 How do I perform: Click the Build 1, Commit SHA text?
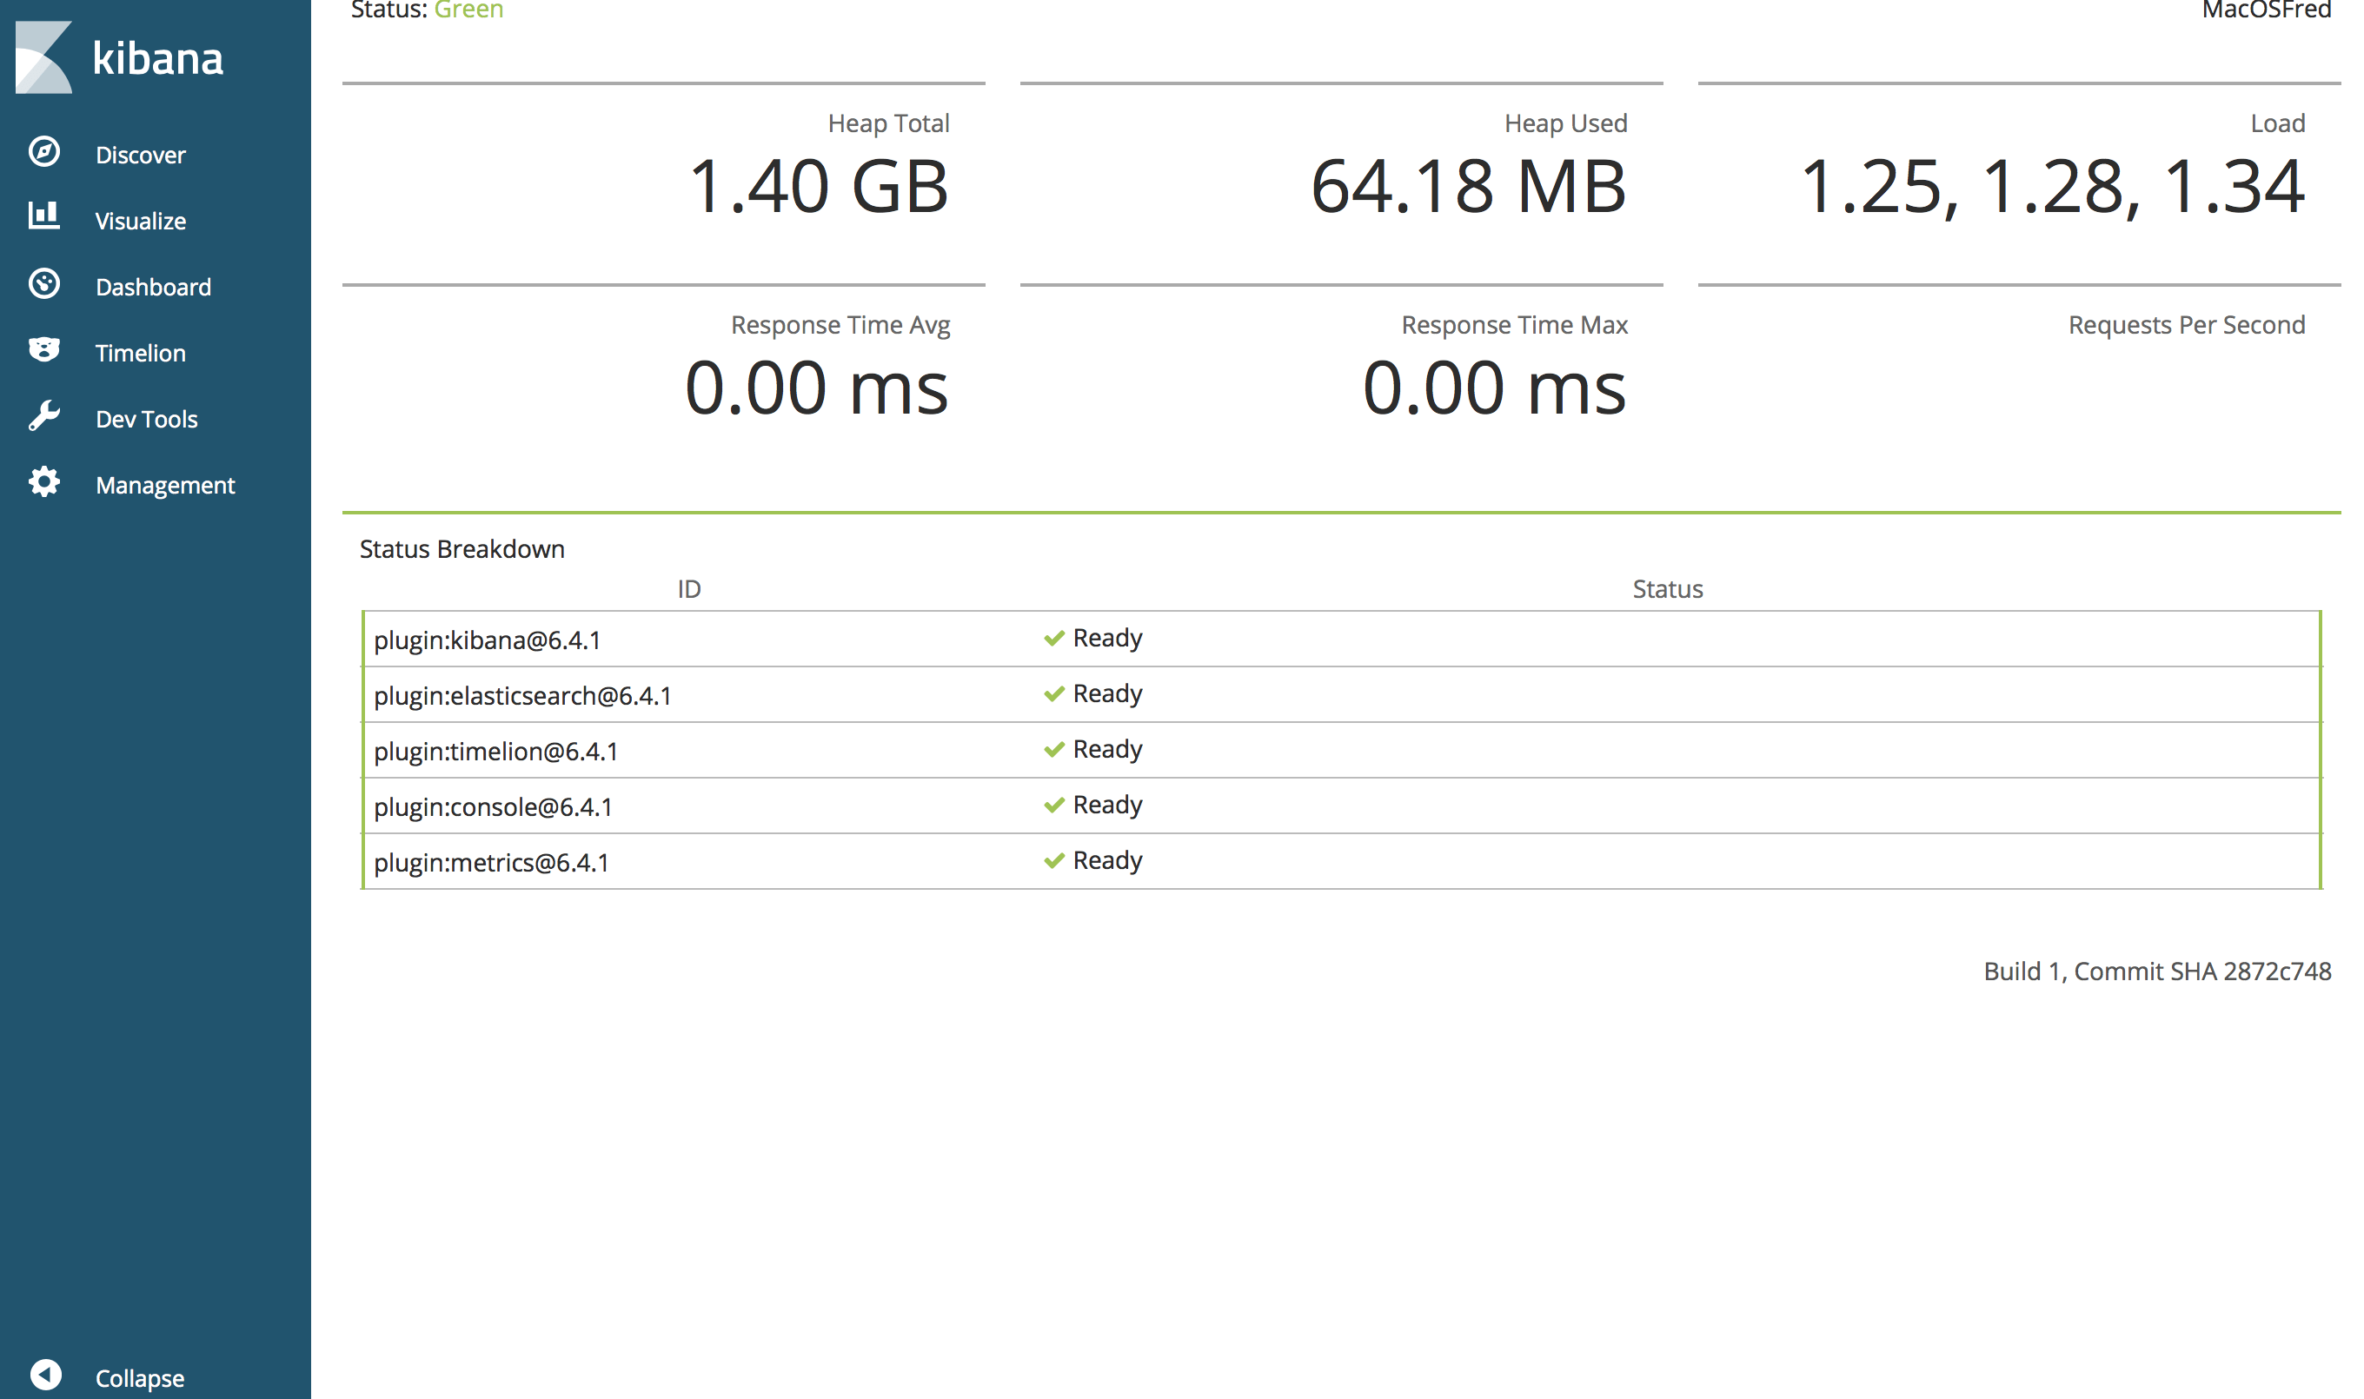[2156, 971]
